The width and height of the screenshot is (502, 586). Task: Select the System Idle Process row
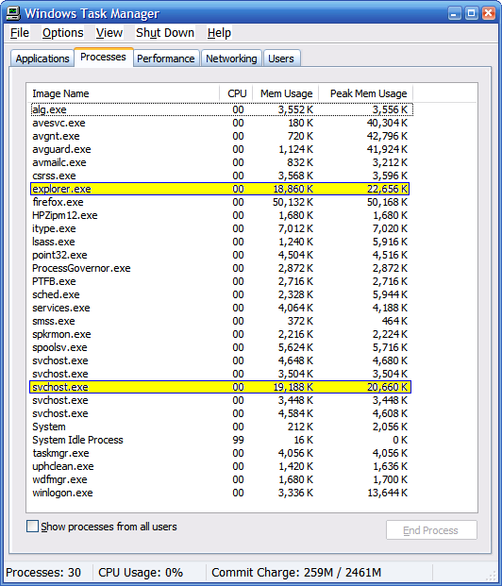(221, 440)
